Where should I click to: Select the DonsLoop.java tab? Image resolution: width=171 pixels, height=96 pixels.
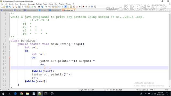point(68,10)
